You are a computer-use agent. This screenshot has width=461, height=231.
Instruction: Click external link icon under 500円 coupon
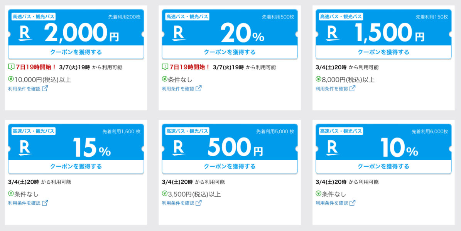(x=199, y=203)
